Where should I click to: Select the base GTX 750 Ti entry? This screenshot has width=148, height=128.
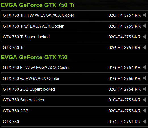tap(13, 48)
